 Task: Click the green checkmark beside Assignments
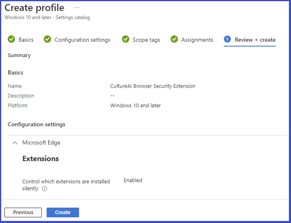click(x=174, y=39)
